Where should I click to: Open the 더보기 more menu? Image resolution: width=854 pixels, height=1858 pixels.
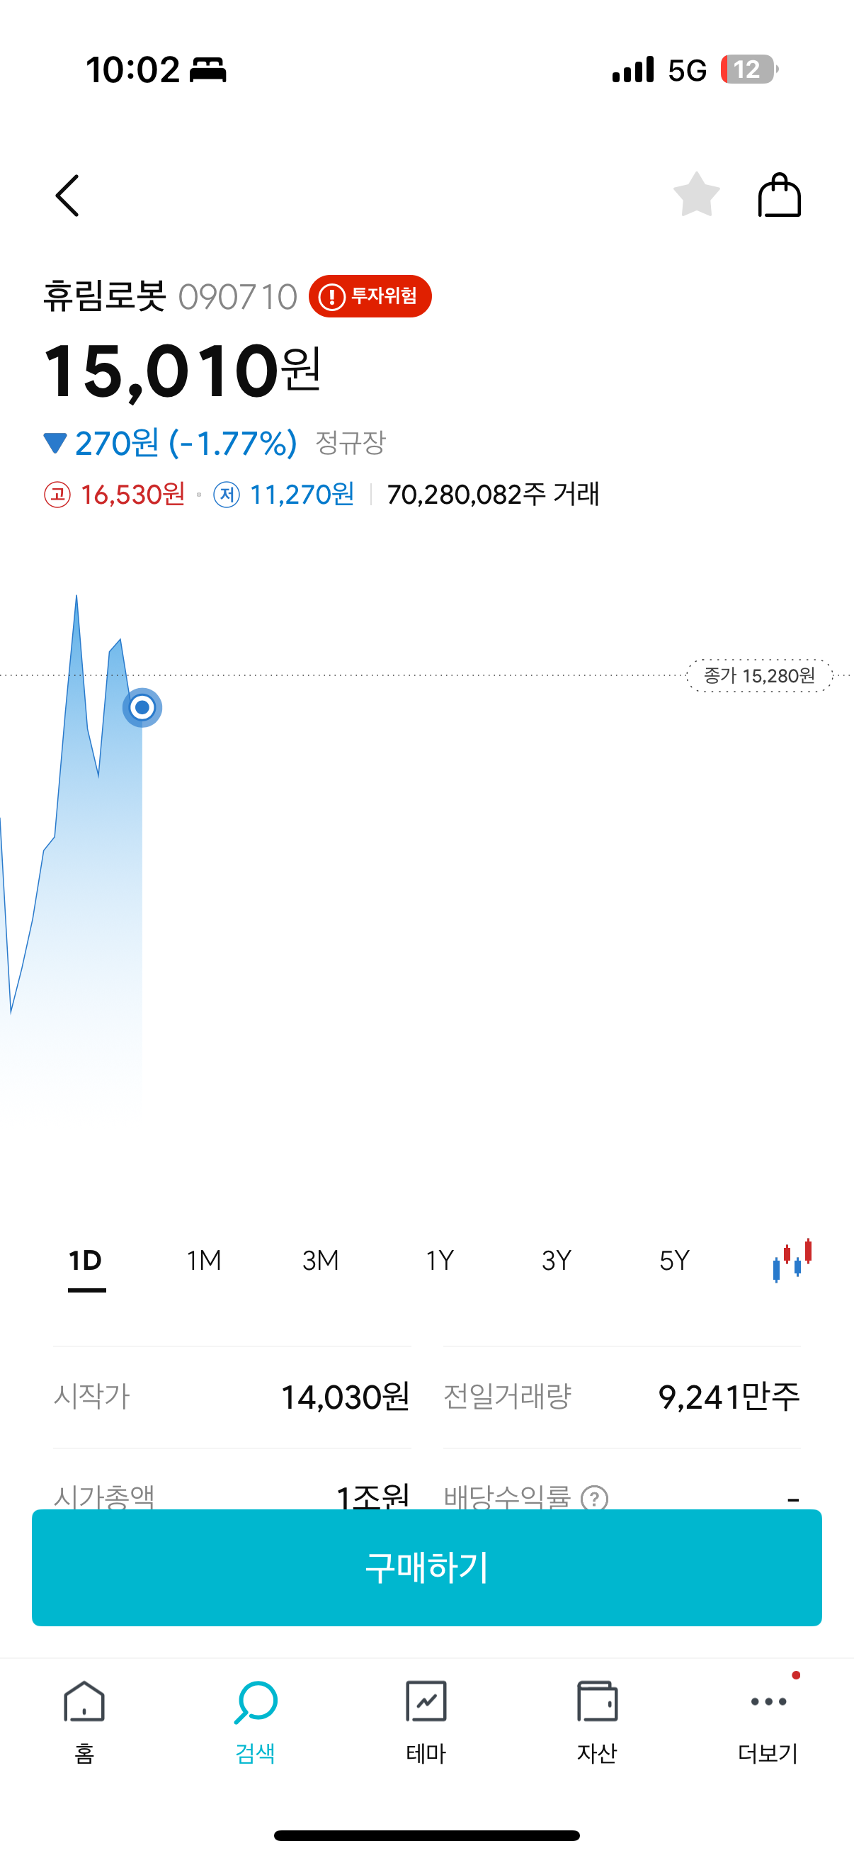[x=768, y=1721]
